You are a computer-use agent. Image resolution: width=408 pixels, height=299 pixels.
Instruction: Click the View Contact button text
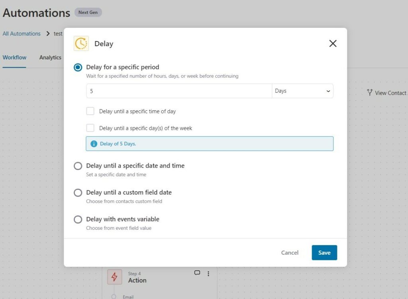(391, 93)
